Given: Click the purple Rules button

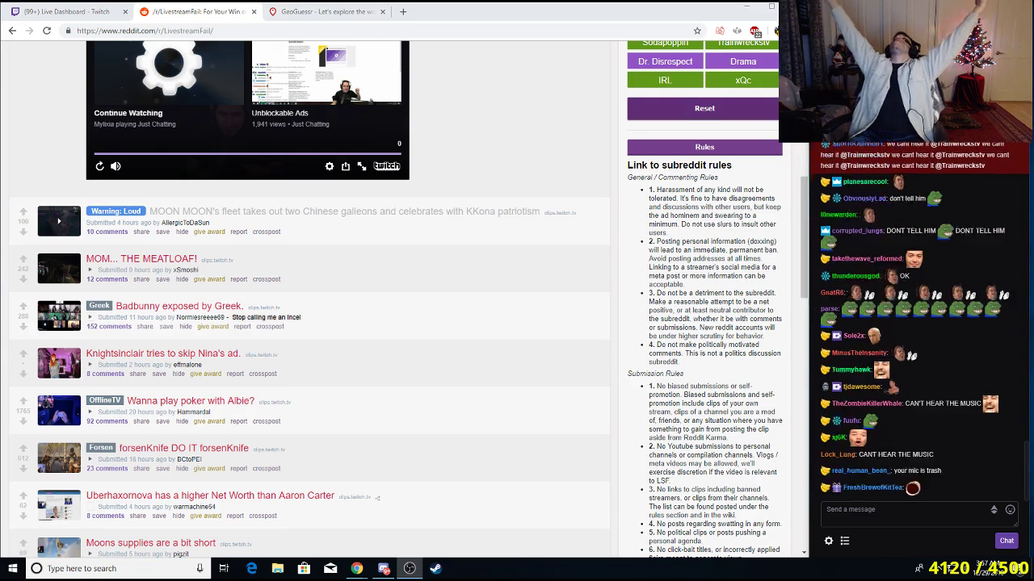Looking at the screenshot, I should point(704,147).
